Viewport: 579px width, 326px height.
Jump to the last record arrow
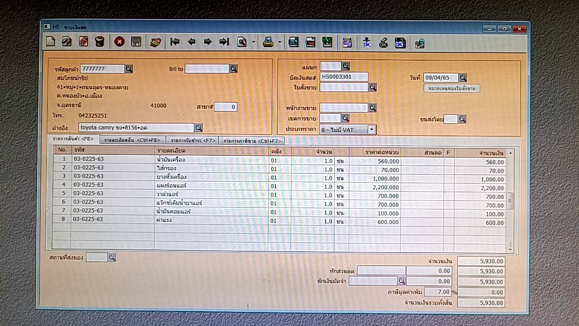[x=224, y=42]
